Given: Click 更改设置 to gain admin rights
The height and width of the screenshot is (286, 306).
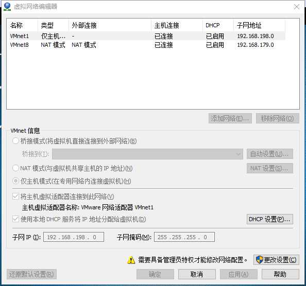Looking at the screenshot, I should pos(276,260).
